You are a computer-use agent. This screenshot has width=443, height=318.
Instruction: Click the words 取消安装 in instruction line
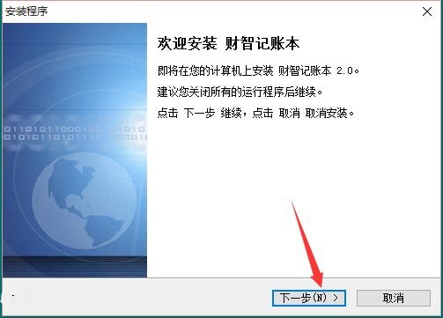point(326,113)
